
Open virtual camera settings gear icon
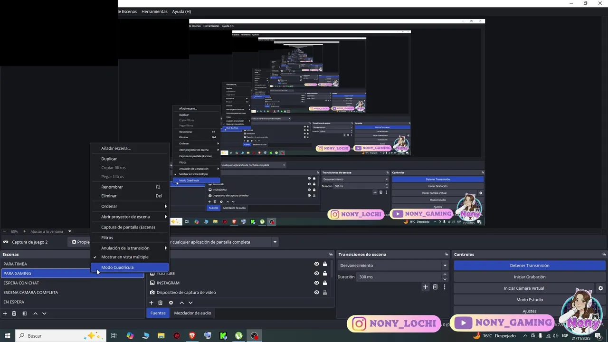[x=600, y=288]
